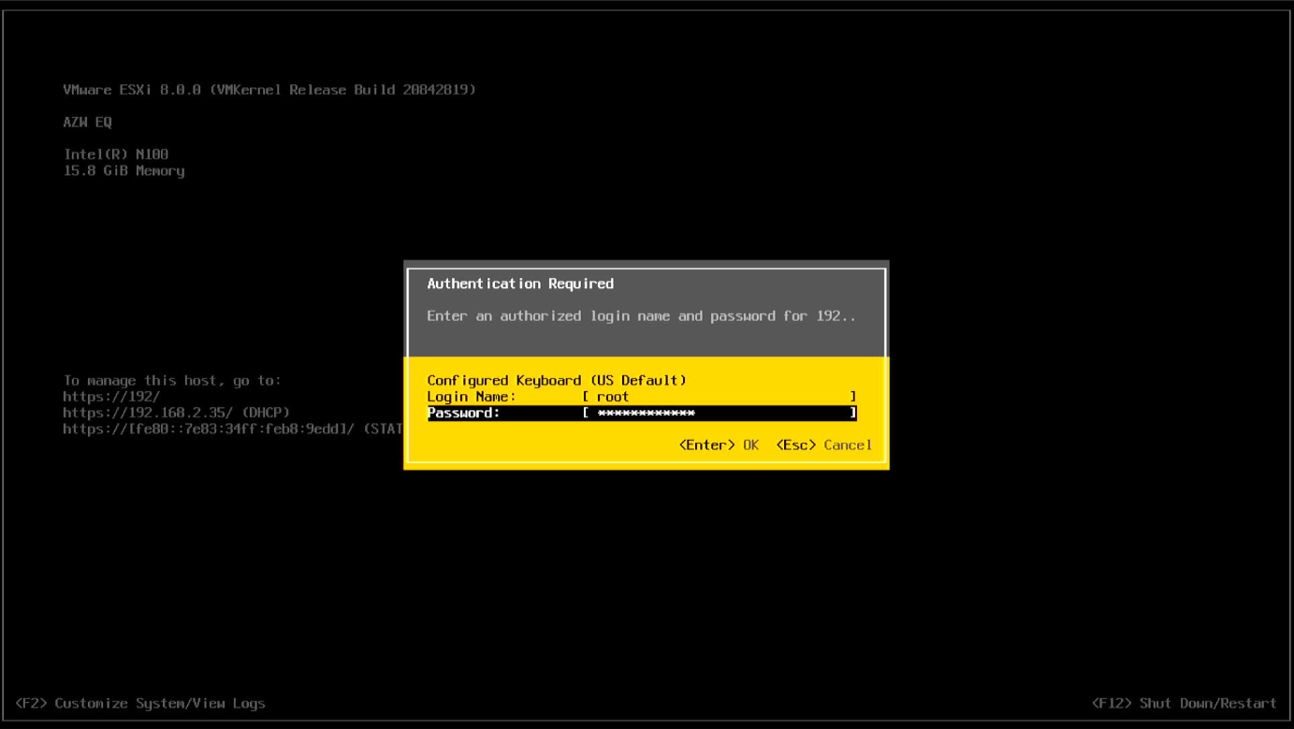Select the Intel(R) N100 processor text
The width and height of the screenshot is (1294, 729).
click(116, 154)
